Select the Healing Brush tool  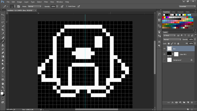tap(3, 38)
